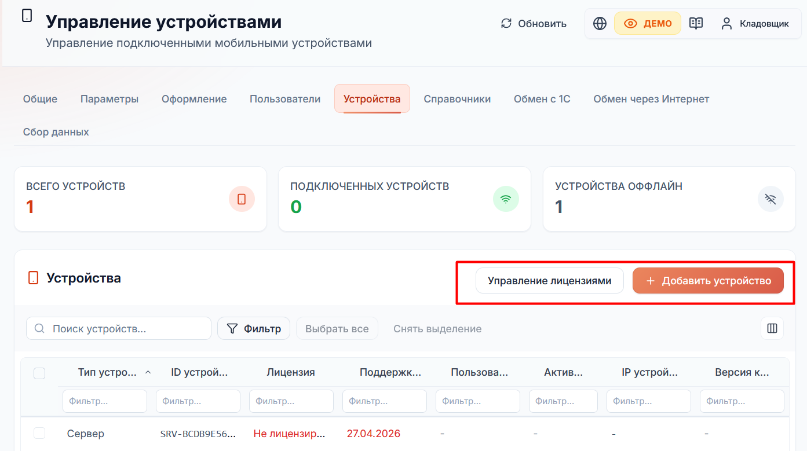Click the Сервер device type cell
807x451 pixels.
[86, 434]
